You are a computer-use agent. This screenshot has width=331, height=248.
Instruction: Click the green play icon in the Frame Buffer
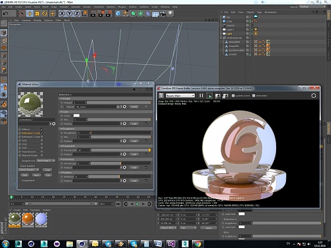pyautogui.click(x=210, y=96)
